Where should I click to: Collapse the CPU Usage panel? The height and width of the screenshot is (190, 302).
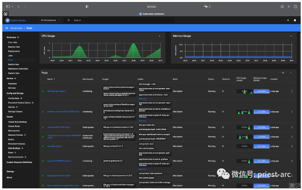(x=159, y=36)
